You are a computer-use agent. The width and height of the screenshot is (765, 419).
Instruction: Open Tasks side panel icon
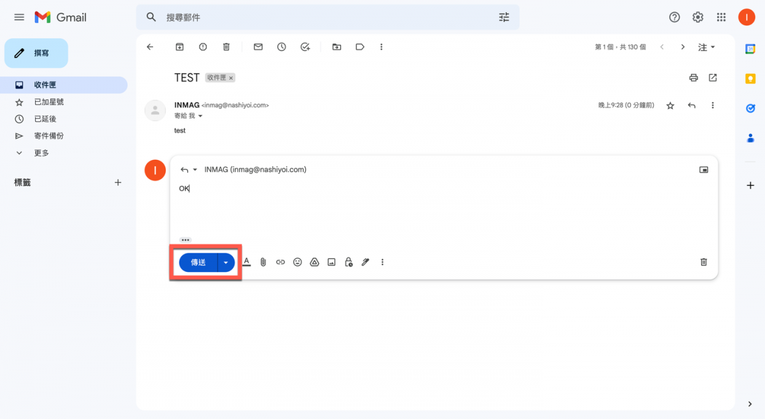click(x=750, y=108)
